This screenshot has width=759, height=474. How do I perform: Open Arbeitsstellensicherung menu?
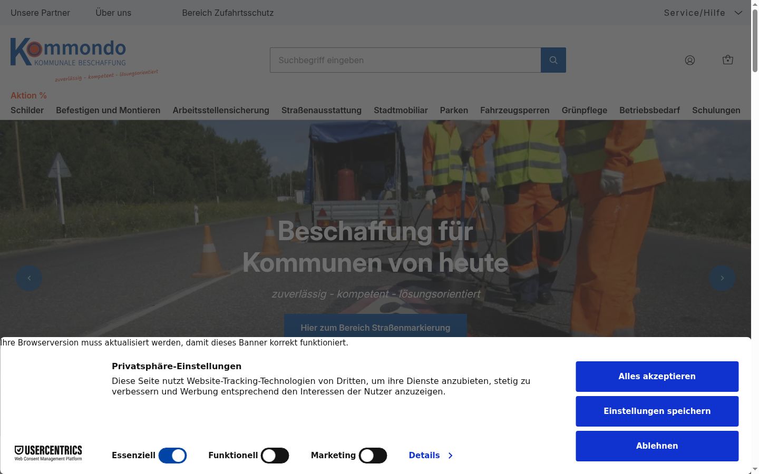[x=221, y=110]
